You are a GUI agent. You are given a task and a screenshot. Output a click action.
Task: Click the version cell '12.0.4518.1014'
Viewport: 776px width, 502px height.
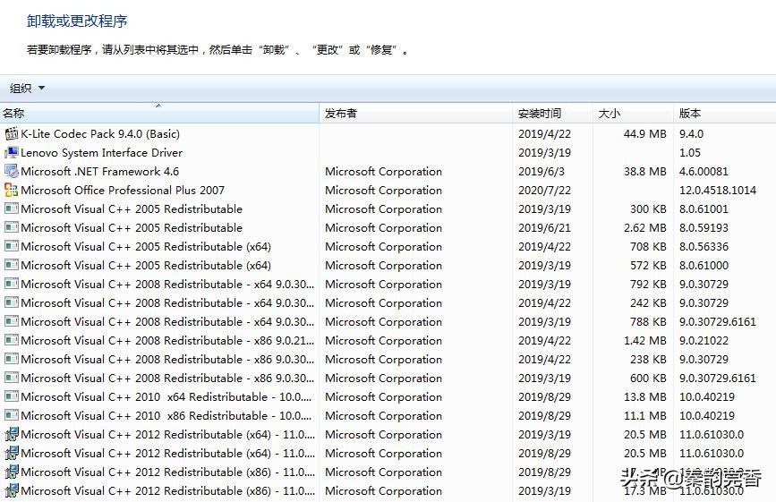point(718,190)
